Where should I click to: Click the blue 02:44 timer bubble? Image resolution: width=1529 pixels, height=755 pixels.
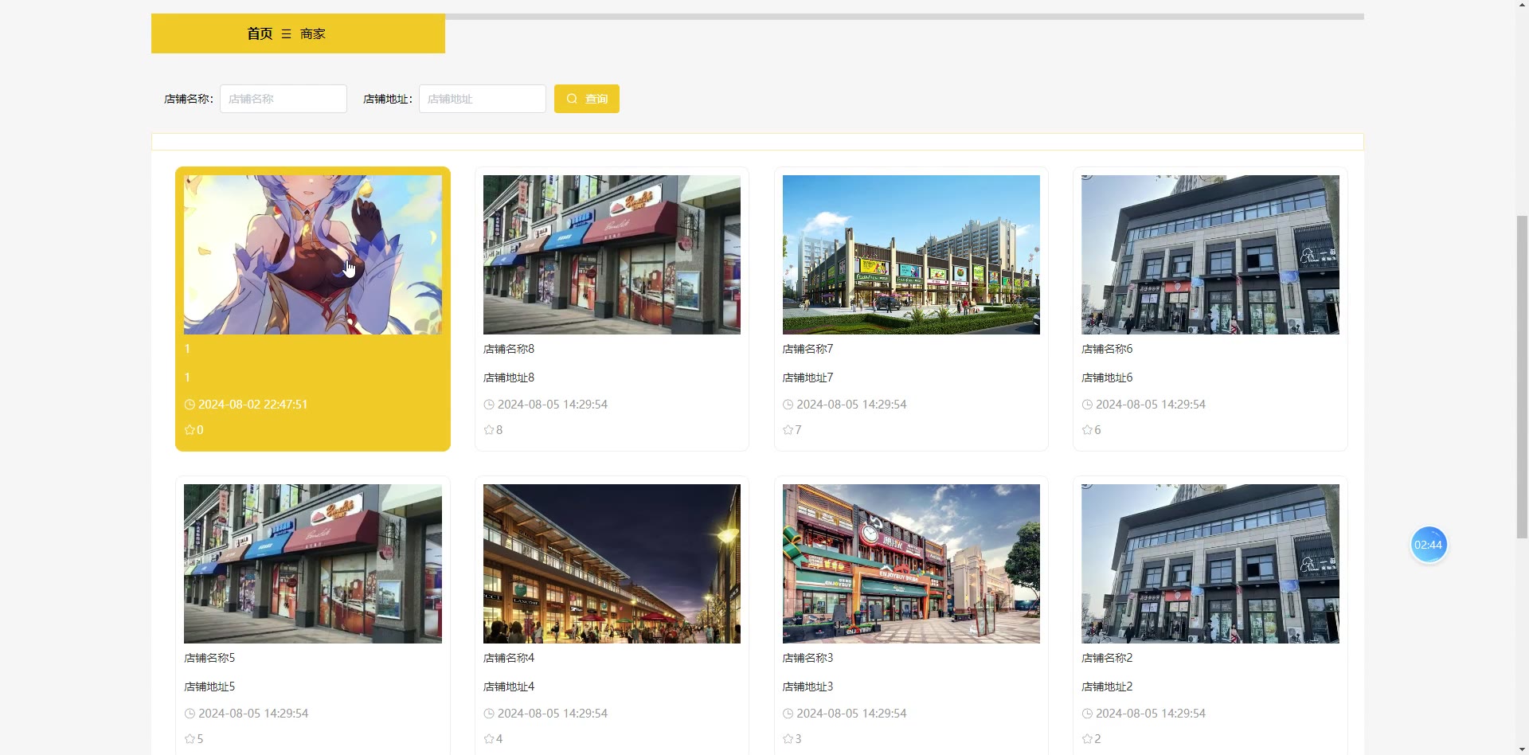[x=1428, y=545]
